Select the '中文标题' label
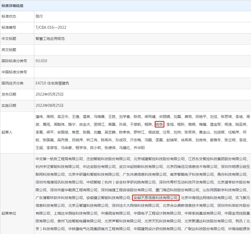251x234 pixels. pyautogui.click(x=9, y=39)
